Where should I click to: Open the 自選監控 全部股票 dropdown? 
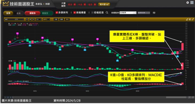click(128, 13)
